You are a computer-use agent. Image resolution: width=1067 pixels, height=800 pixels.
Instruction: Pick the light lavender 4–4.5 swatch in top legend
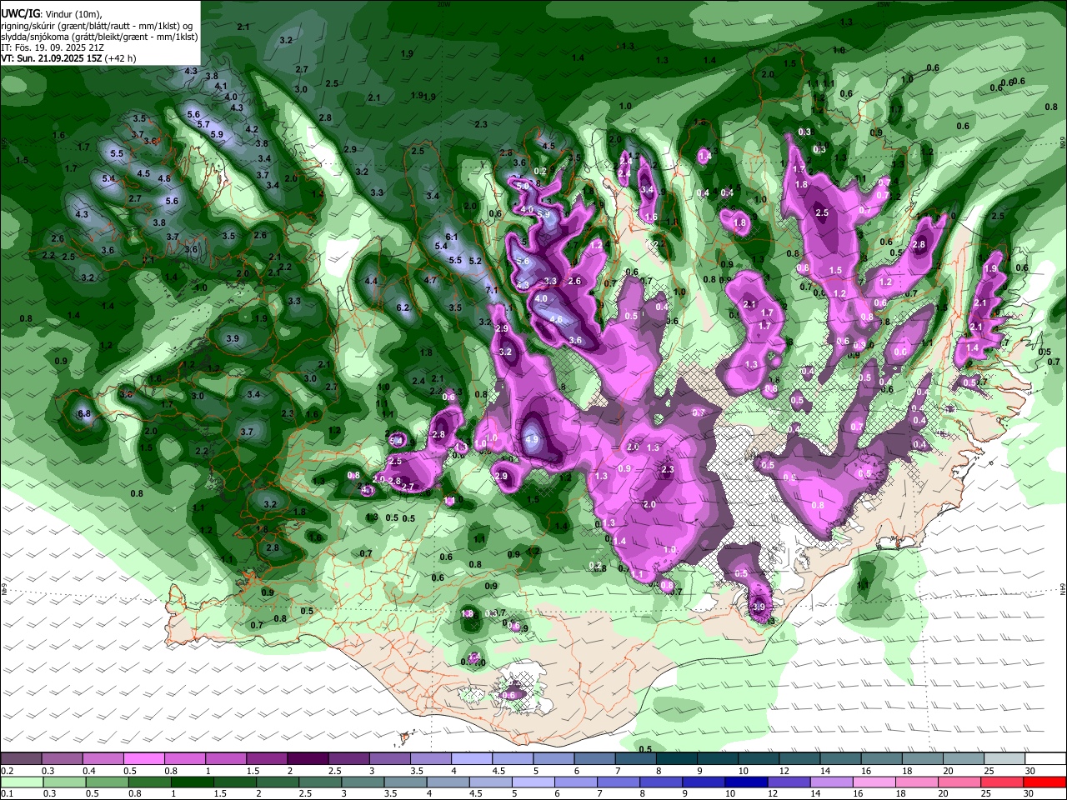coord(472,759)
